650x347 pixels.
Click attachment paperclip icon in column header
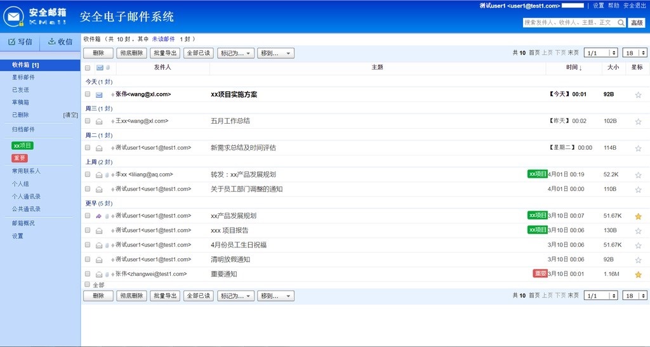coord(108,67)
